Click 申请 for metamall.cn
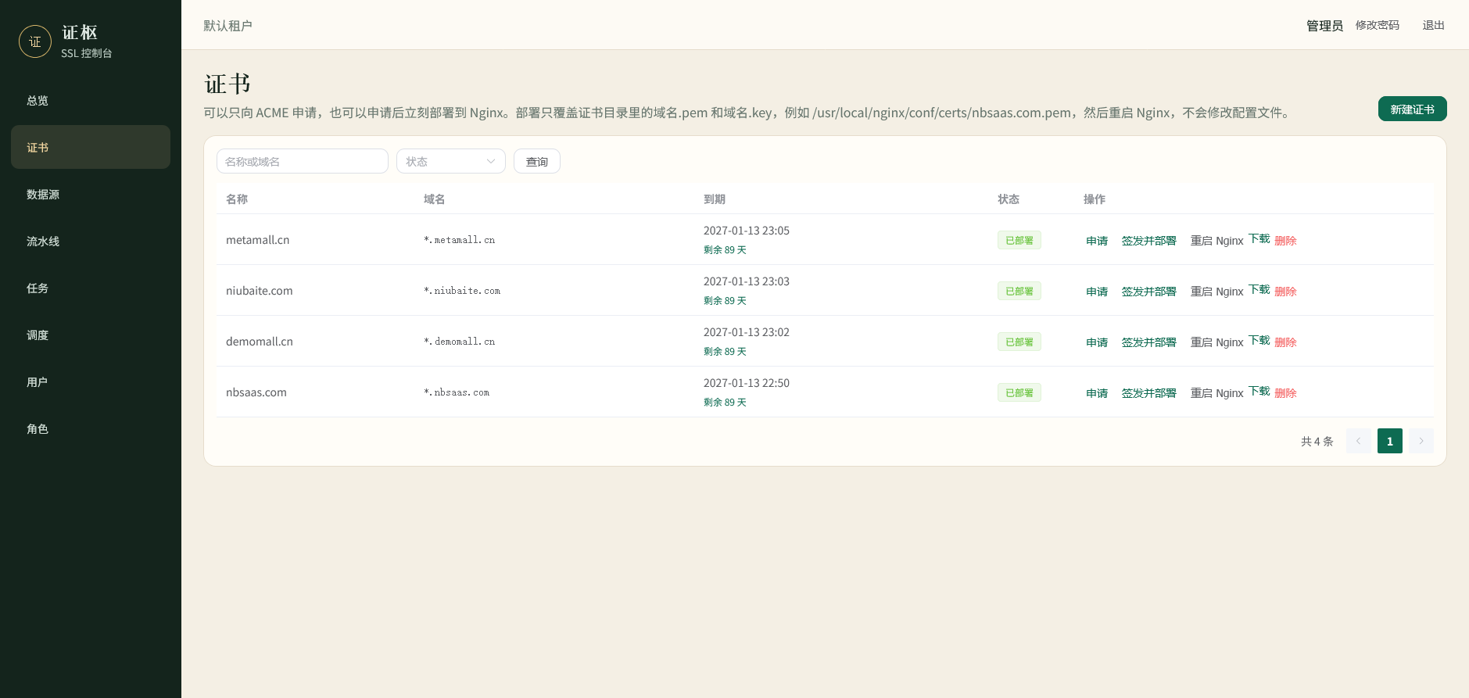 pos(1097,241)
